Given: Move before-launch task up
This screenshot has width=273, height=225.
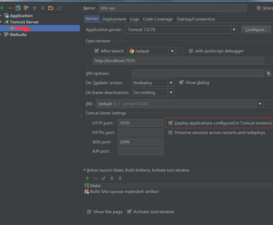Looking at the screenshot, I should point(112,178).
